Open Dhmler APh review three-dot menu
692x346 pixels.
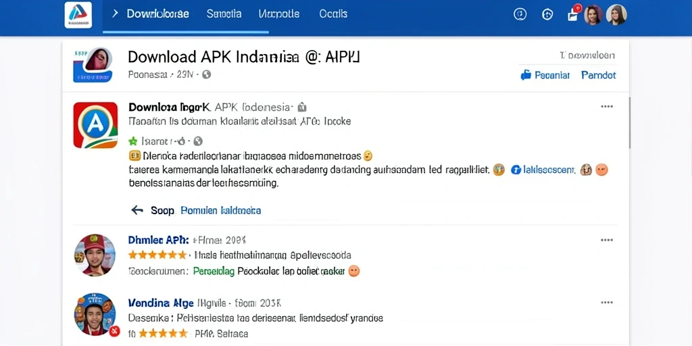607,240
